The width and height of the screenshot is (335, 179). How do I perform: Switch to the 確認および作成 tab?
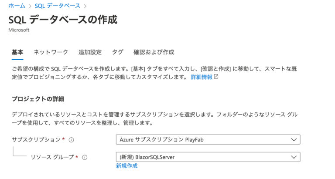[x=154, y=52]
